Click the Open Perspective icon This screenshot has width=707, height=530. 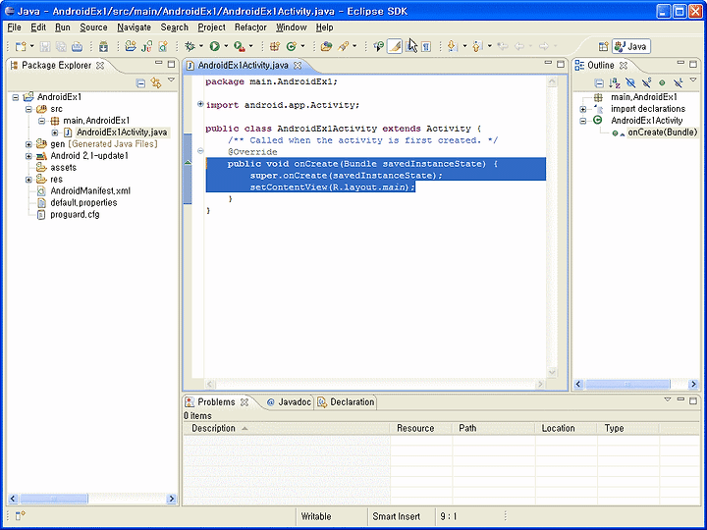[603, 46]
